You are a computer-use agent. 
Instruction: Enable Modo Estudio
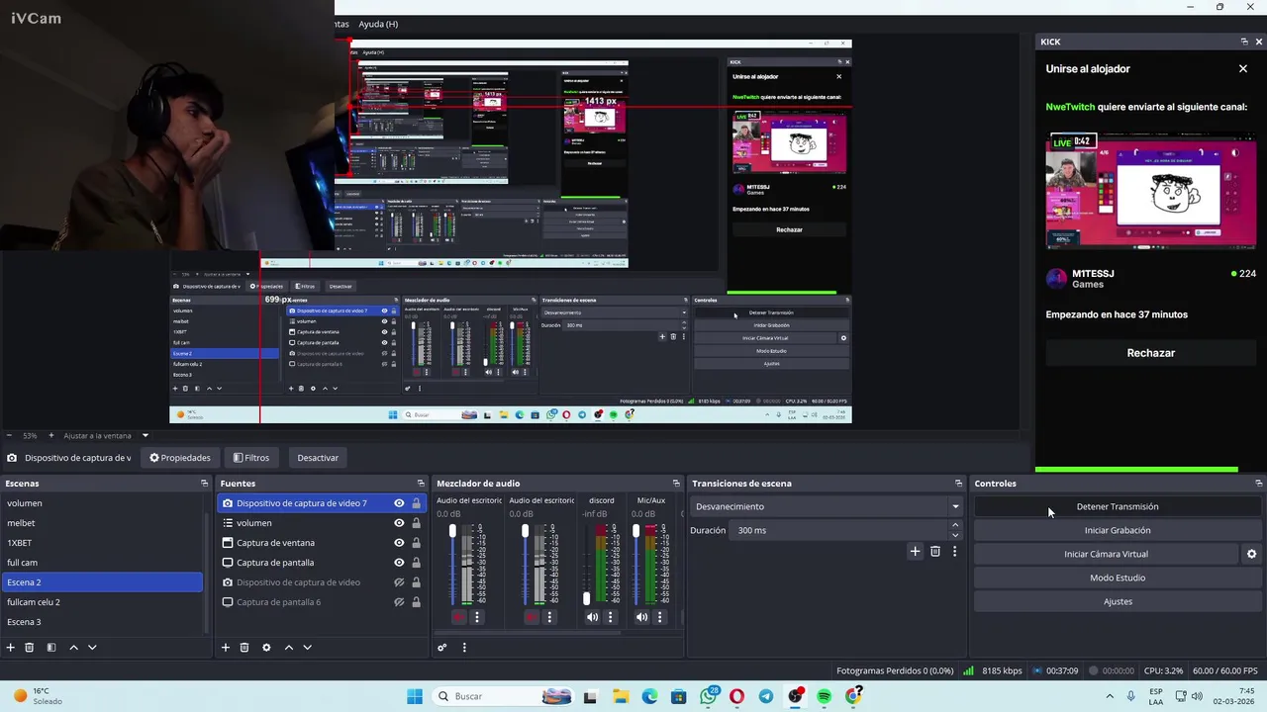tap(1118, 578)
